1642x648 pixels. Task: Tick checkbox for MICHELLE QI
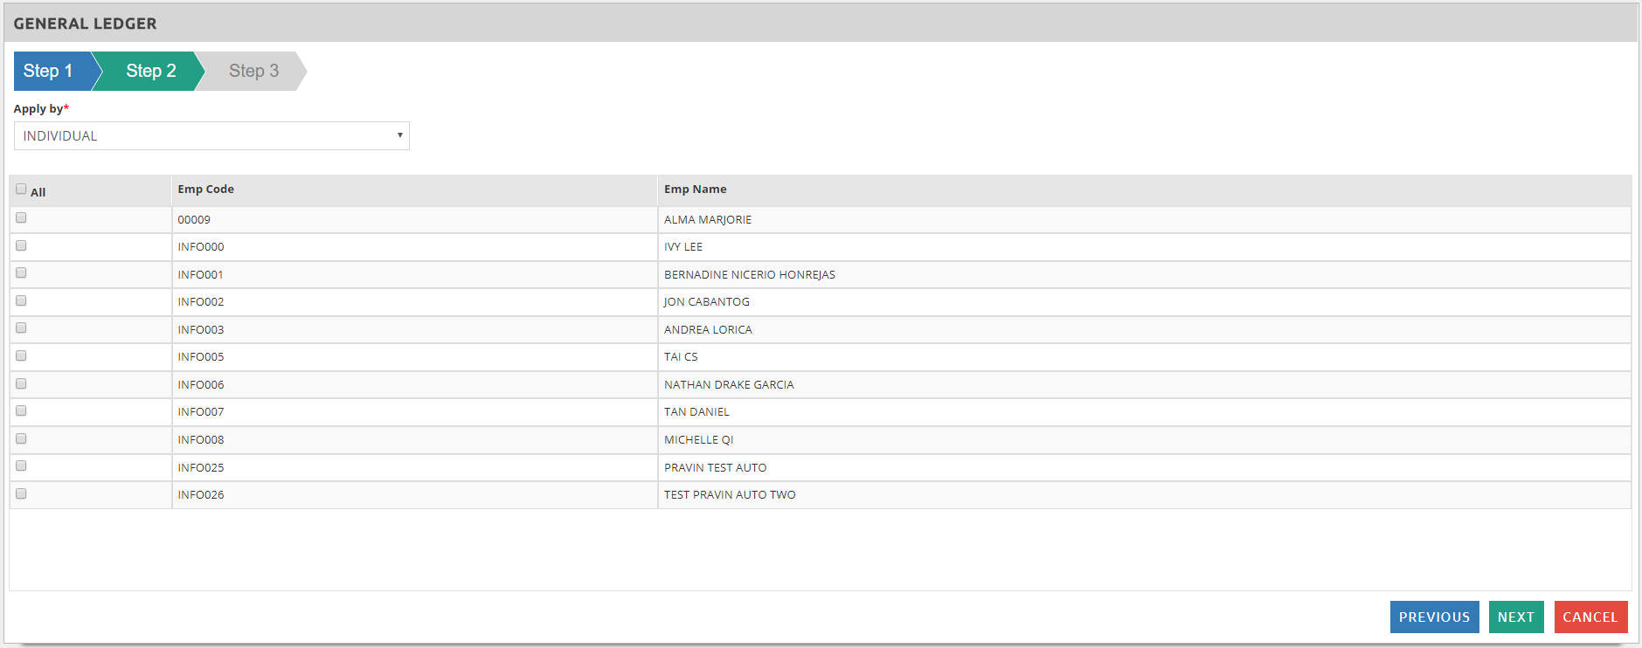tap(21, 438)
